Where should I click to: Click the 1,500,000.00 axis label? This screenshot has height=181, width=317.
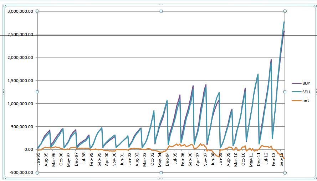click(20, 81)
